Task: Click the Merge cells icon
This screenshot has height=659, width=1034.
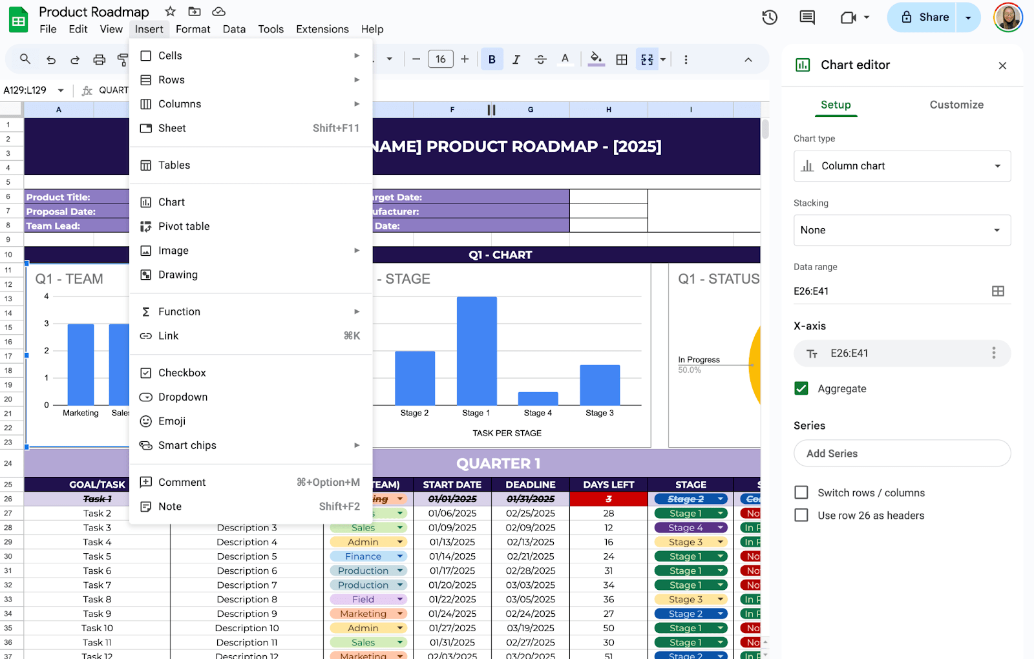Action: (x=646, y=59)
